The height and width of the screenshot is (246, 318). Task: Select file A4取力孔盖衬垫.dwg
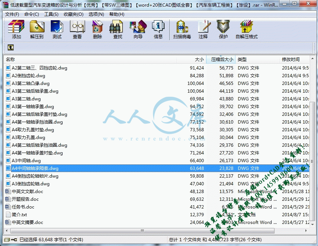point(33,129)
